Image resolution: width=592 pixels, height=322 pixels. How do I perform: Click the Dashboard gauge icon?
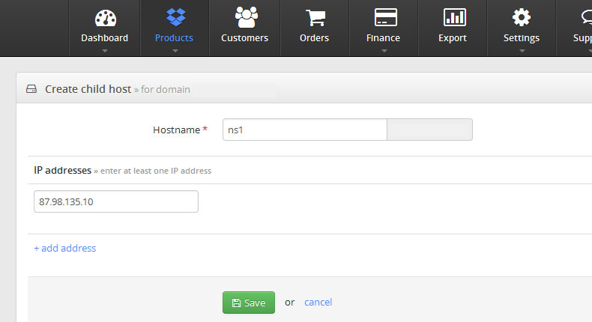(104, 17)
